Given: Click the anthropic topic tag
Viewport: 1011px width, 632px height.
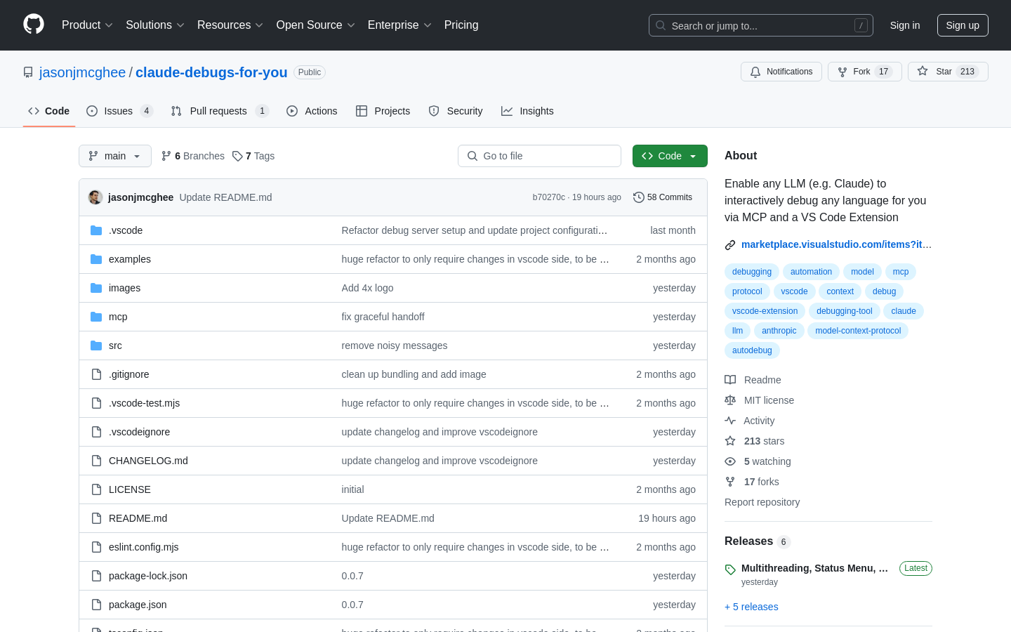Looking at the screenshot, I should click(x=779, y=331).
